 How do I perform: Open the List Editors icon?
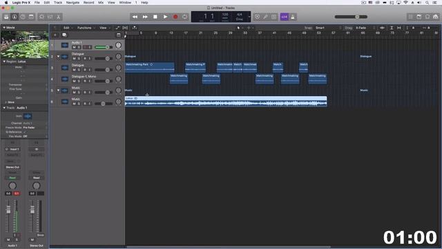411,17
